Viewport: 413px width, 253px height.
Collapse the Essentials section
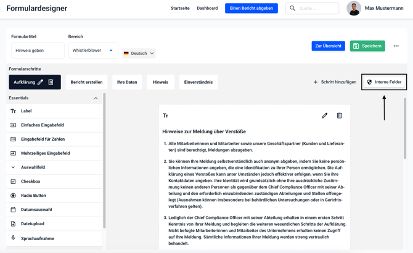tap(96, 98)
